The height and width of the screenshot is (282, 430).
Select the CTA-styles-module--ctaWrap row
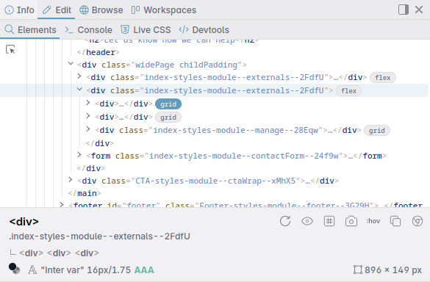point(208,181)
